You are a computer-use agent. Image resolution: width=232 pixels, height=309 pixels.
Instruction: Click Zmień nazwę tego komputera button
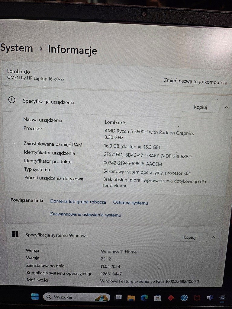click(x=195, y=81)
